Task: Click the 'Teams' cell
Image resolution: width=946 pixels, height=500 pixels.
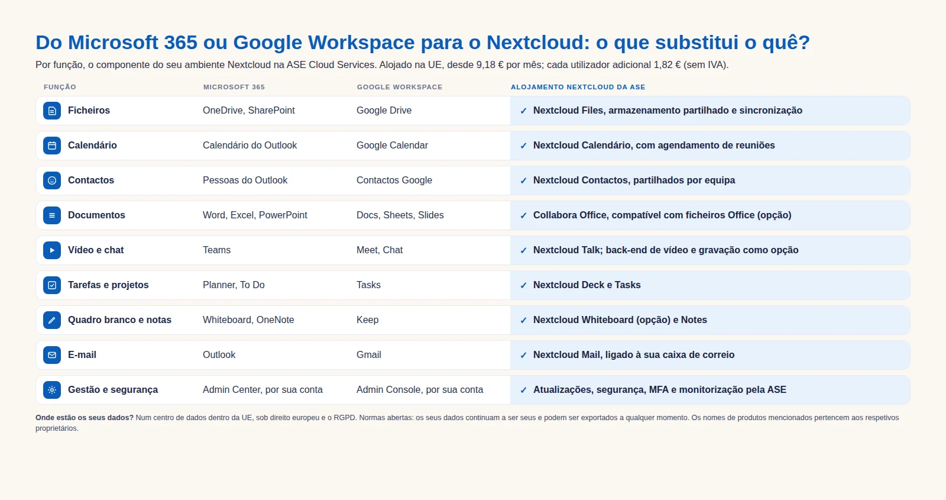Action: point(217,250)
